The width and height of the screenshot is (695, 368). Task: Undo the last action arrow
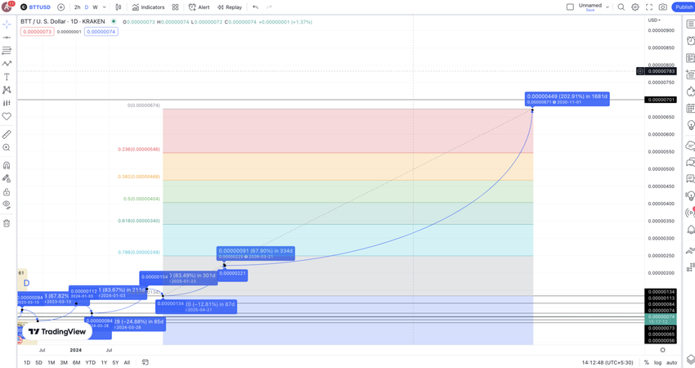click(x=255, y=7)
